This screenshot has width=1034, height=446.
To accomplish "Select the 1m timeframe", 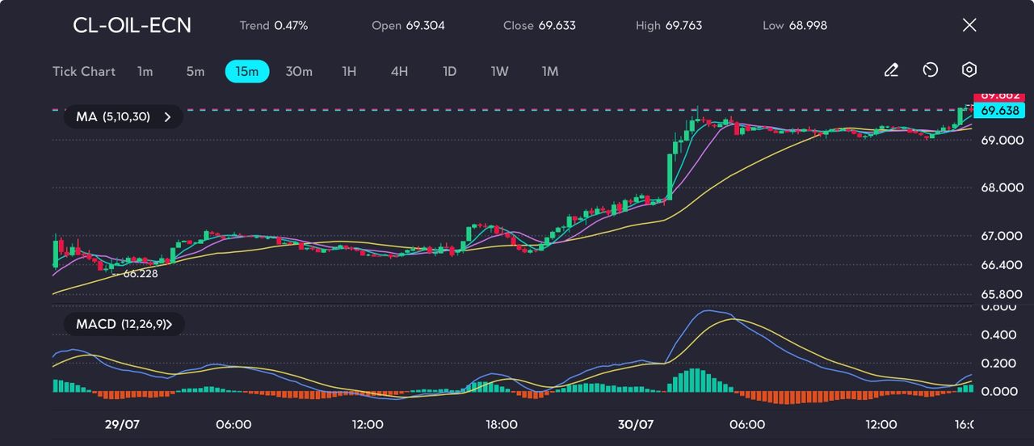I will pos(145,71).
